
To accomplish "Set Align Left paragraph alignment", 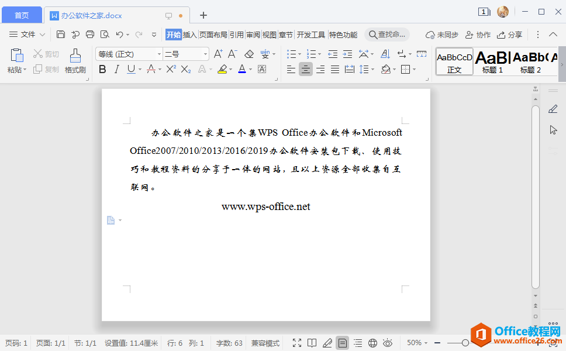I will point(291,69).
